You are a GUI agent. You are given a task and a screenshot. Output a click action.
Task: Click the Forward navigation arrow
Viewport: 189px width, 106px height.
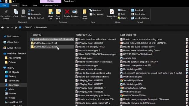8,27
